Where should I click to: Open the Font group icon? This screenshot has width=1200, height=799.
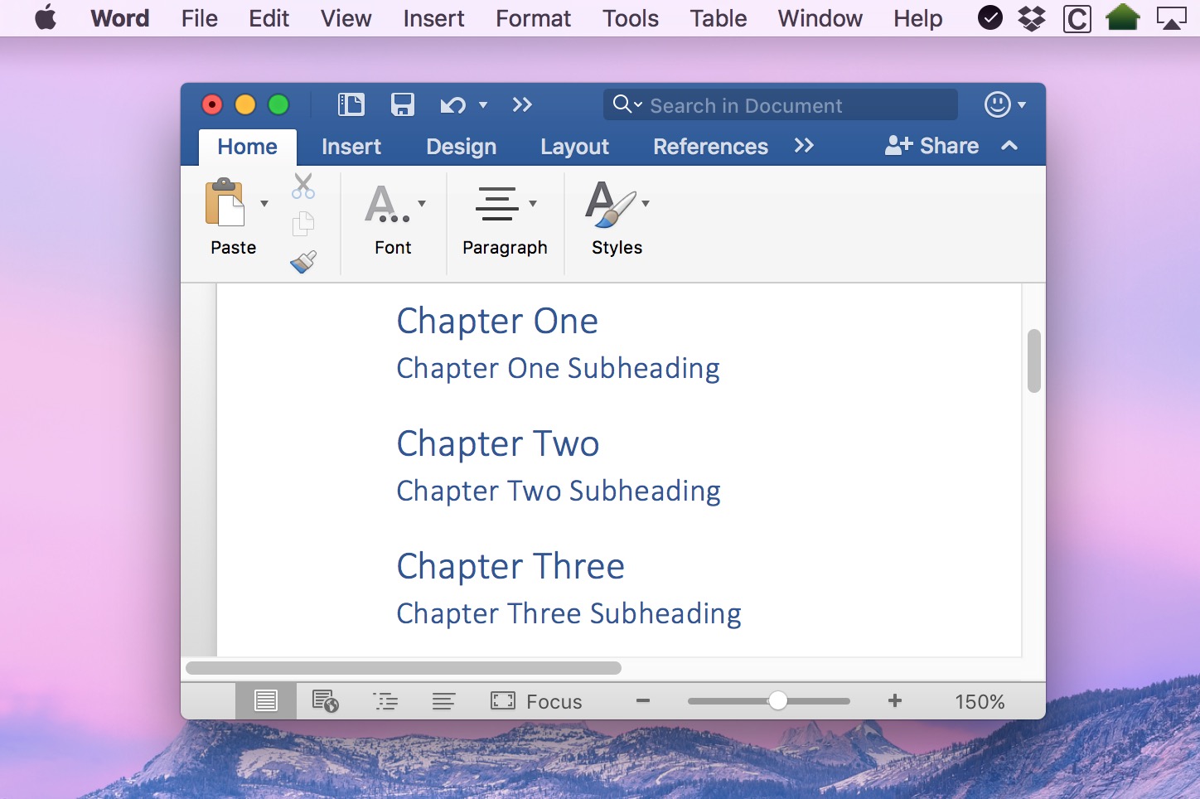386,204
